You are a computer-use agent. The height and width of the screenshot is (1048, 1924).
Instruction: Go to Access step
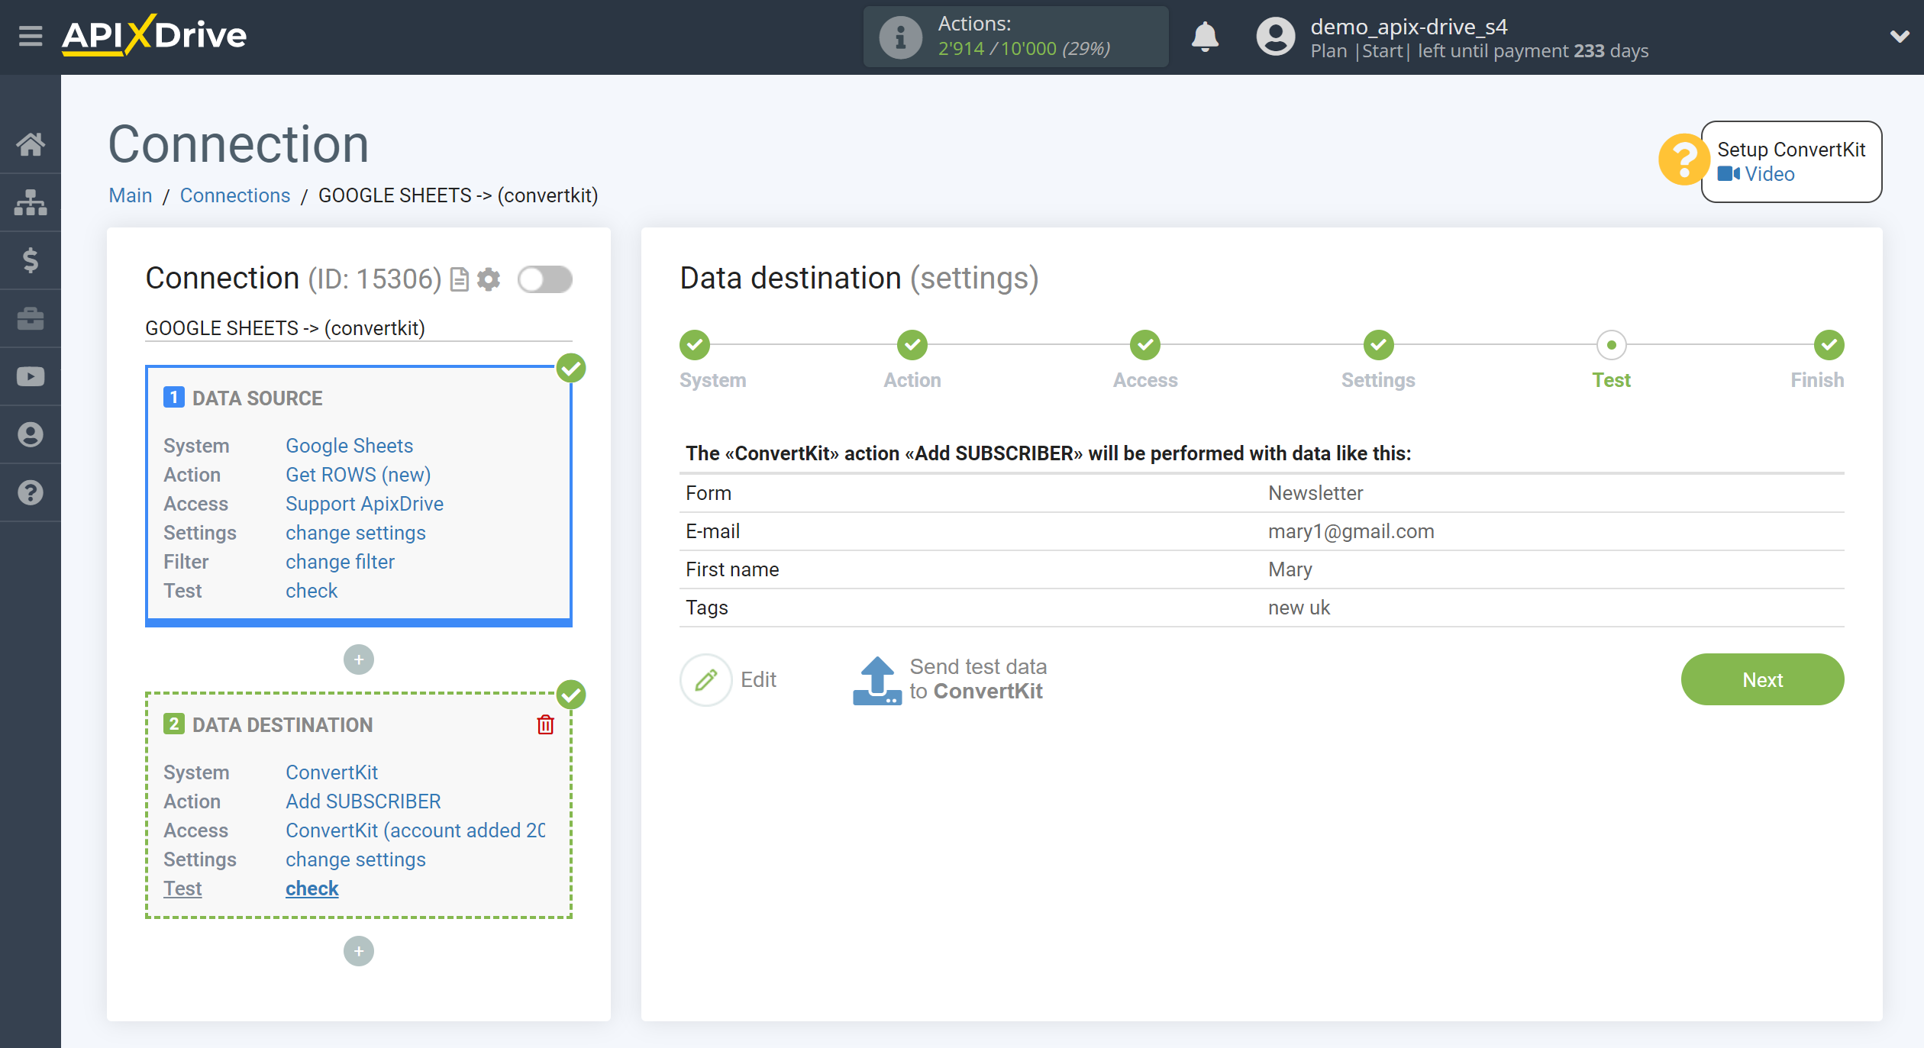[1145, 345]
